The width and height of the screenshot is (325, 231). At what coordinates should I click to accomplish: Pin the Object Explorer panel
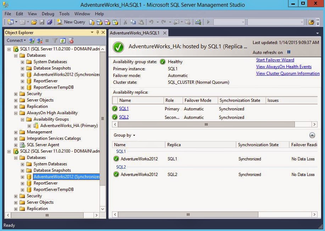pos(97,32)
